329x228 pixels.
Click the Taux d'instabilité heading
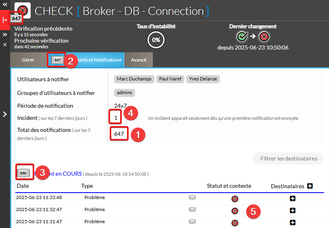[x=156, y=27]
